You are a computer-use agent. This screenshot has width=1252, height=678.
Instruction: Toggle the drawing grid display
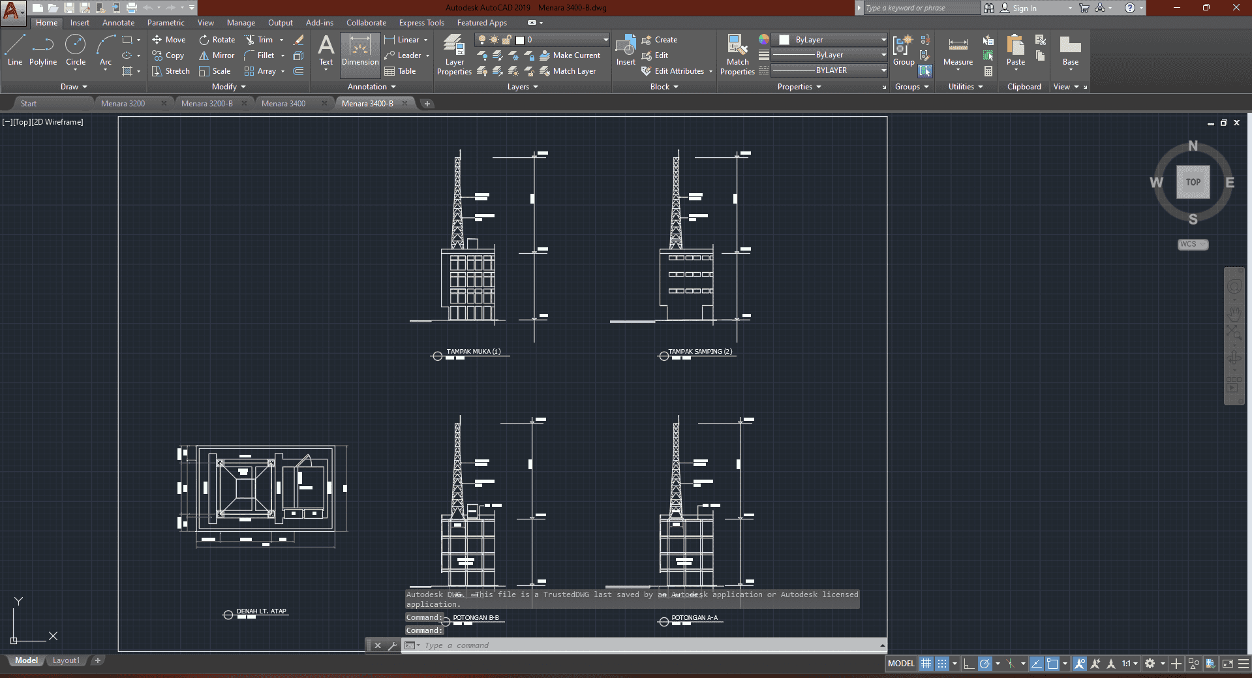(x=926, y=664)
